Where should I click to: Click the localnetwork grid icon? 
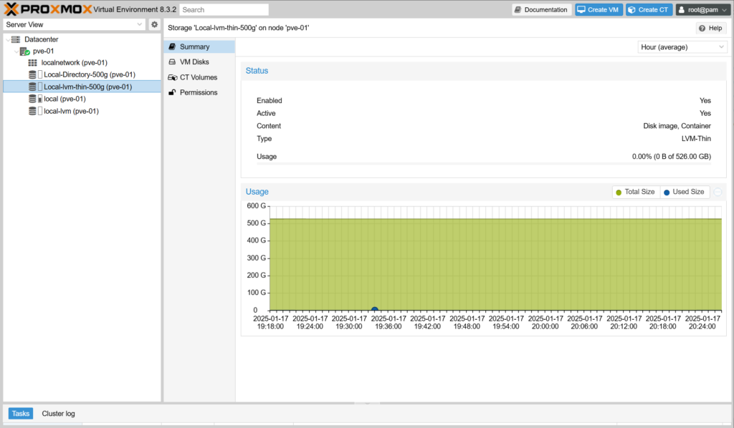coord(32,63)
